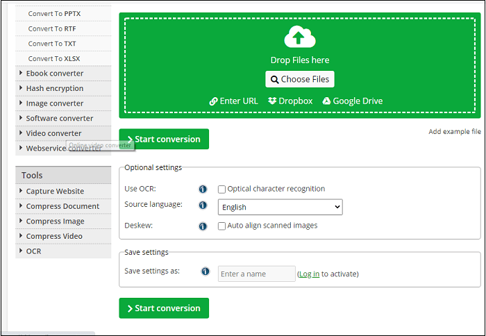Click info icon beside Save settings as
The width and height of the screenshot is (486, 336).
tap(206, 271)
